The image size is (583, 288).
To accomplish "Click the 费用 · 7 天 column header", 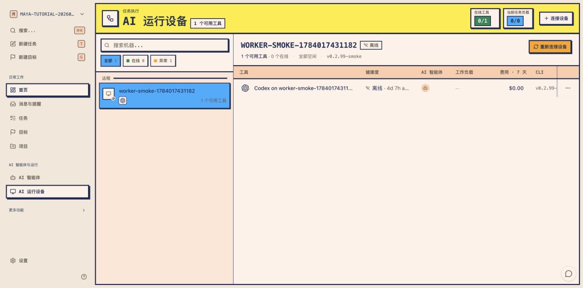I will (513, 72).
